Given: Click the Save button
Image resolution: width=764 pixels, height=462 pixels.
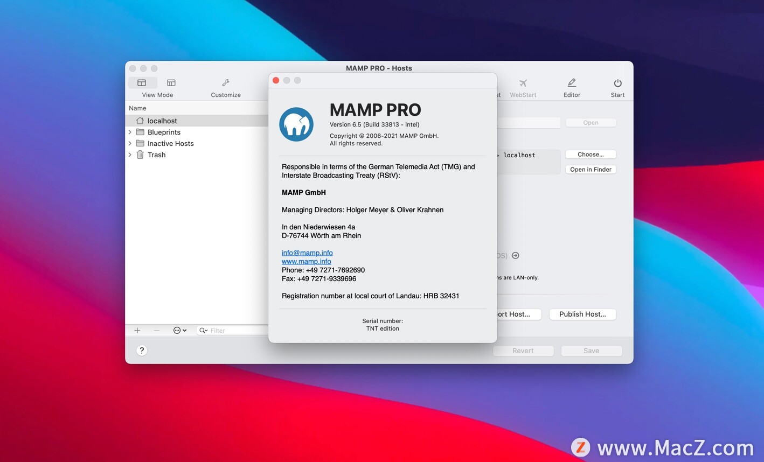Looking at the screenshot, I should (x=591, y=351).
